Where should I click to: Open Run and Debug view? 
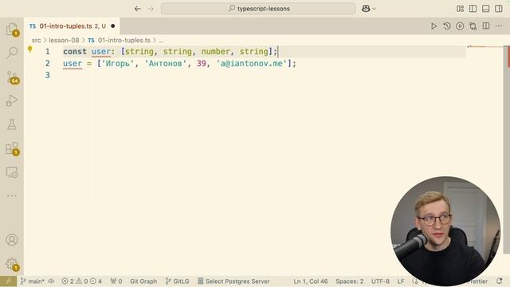pyautogui.click(x=12, y=100)
